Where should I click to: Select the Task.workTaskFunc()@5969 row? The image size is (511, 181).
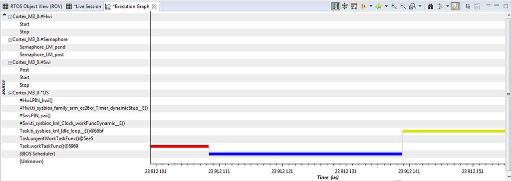pos(49,147)
